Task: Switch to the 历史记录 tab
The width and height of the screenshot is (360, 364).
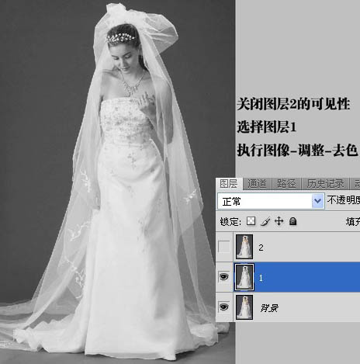Action: click(x=325, y=184)
